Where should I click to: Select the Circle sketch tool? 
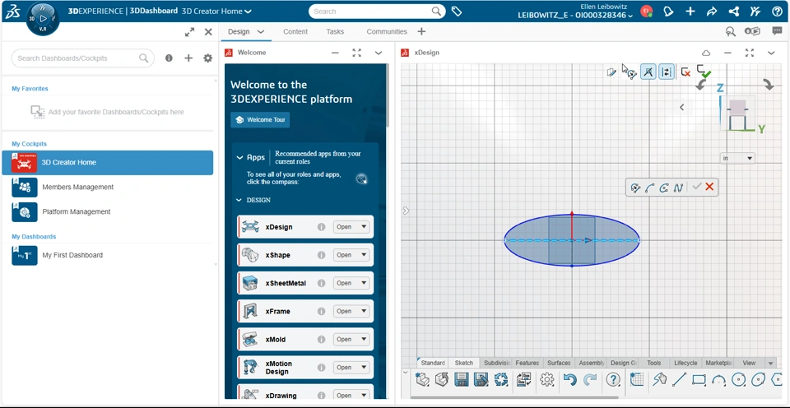(x=739, y=379)
